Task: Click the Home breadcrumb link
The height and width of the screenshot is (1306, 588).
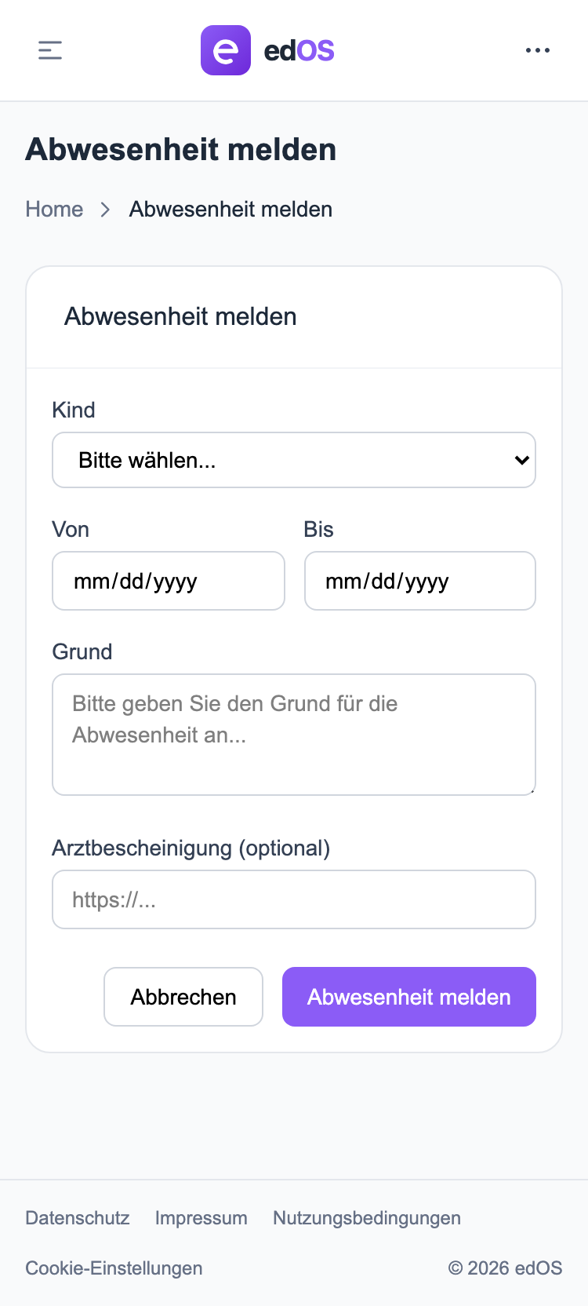Action: 54,209
